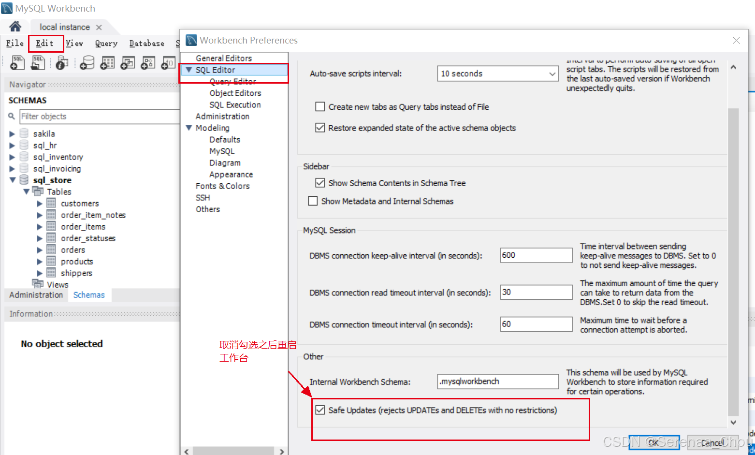Enable Create new tabs as Query tabs
755x455 pixels.
point(320,107)
